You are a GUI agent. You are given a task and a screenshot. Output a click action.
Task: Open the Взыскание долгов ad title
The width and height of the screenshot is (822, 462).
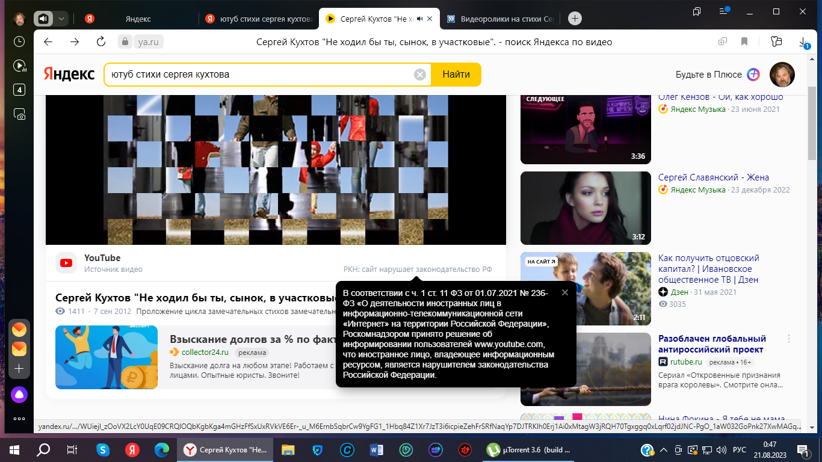coord(252,339)
